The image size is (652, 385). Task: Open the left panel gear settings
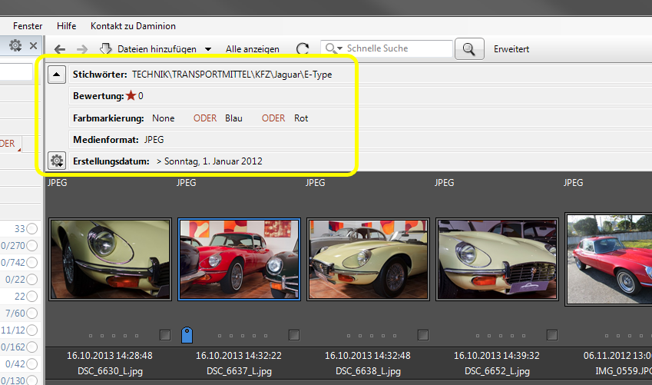15,46
